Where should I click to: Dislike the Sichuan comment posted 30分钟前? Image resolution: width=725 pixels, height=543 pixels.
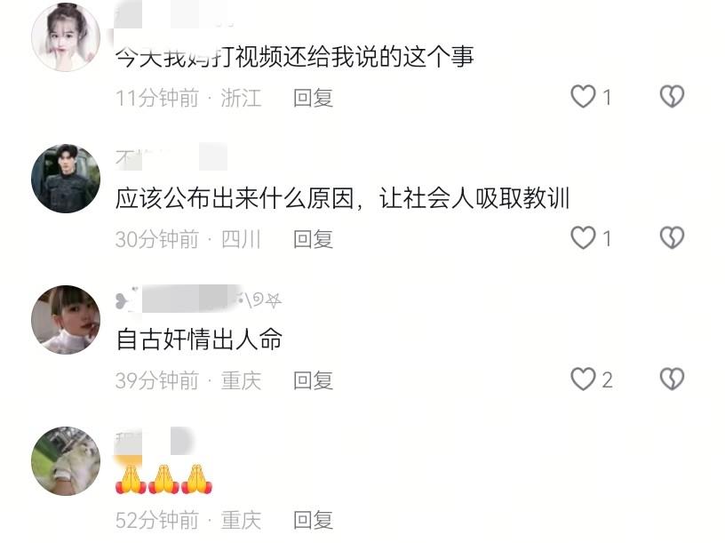click(672, 238)
